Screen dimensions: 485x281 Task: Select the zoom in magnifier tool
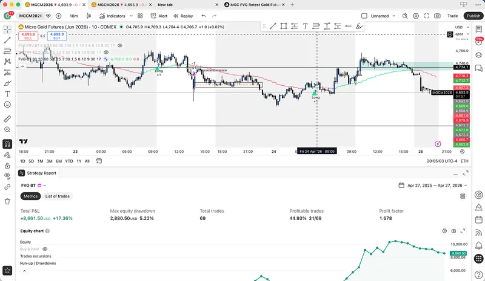(x=7, y=129)
